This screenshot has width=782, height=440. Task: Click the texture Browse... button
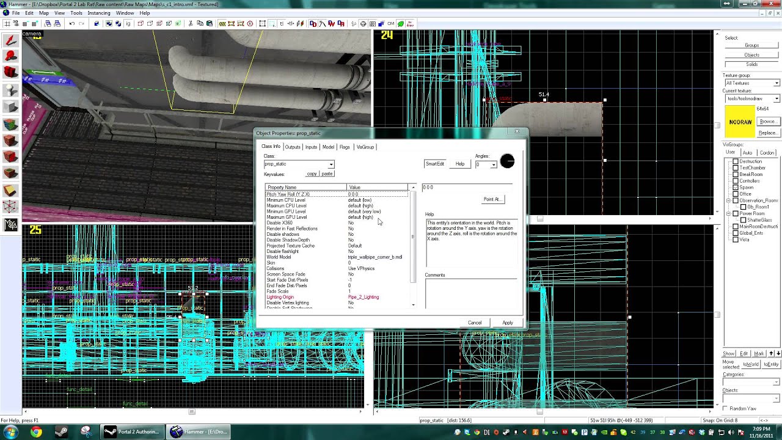pyautogui.click(x=768, y=122)
